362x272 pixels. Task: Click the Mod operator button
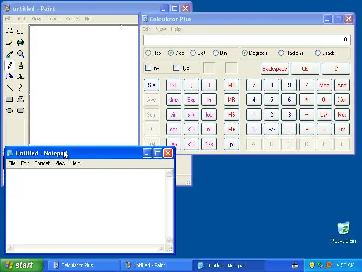coord(324,85)
